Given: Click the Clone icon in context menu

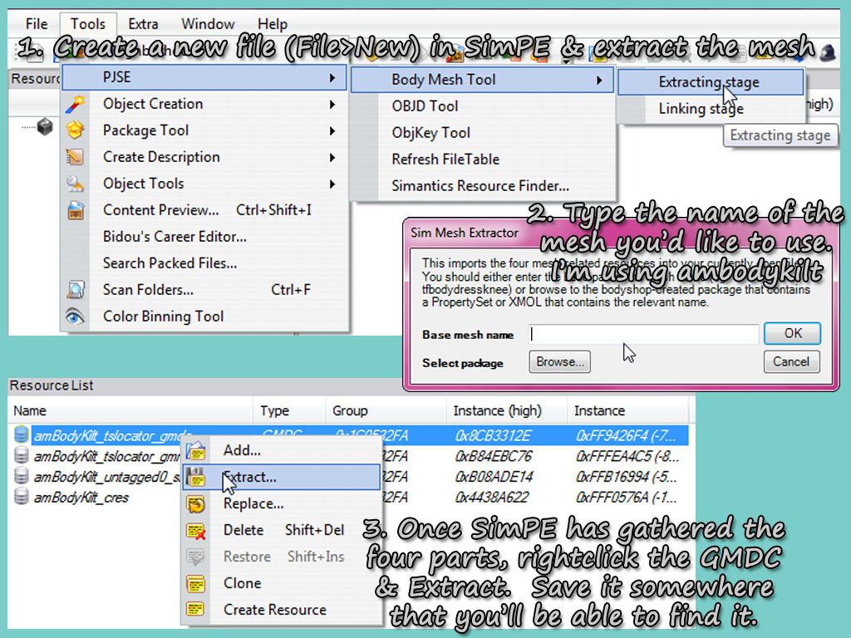Looking at the screenshot, I should point(195,583).
